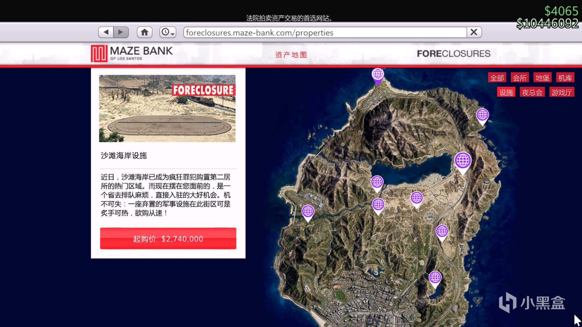Viewport: 582px width, 327px height.
Task: Click the browser back arrow button
Action: tap(106, 32)
